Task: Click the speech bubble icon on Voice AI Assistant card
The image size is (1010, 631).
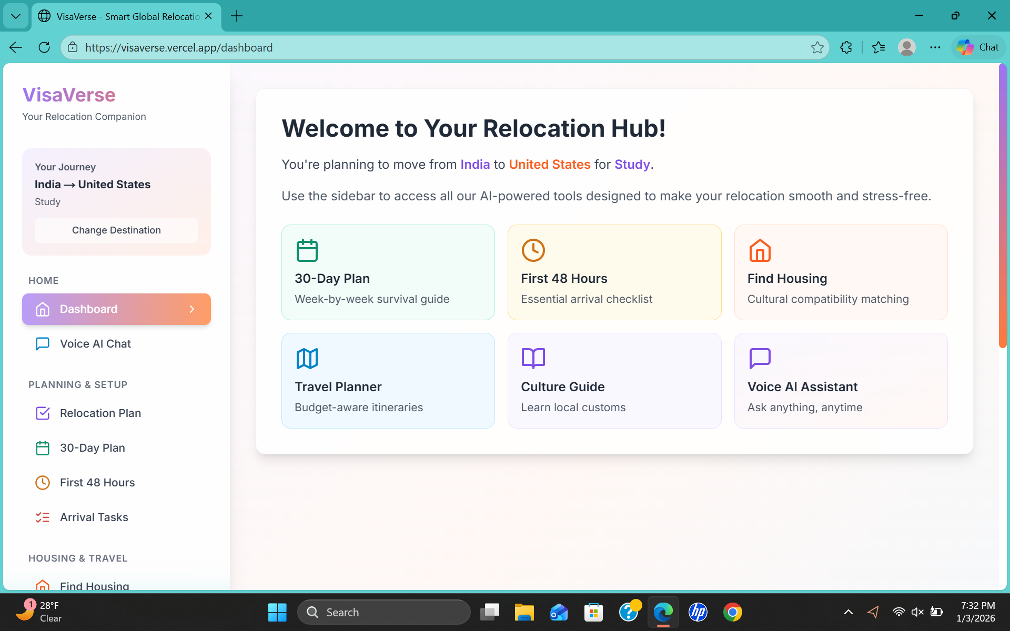Action: 760,359
